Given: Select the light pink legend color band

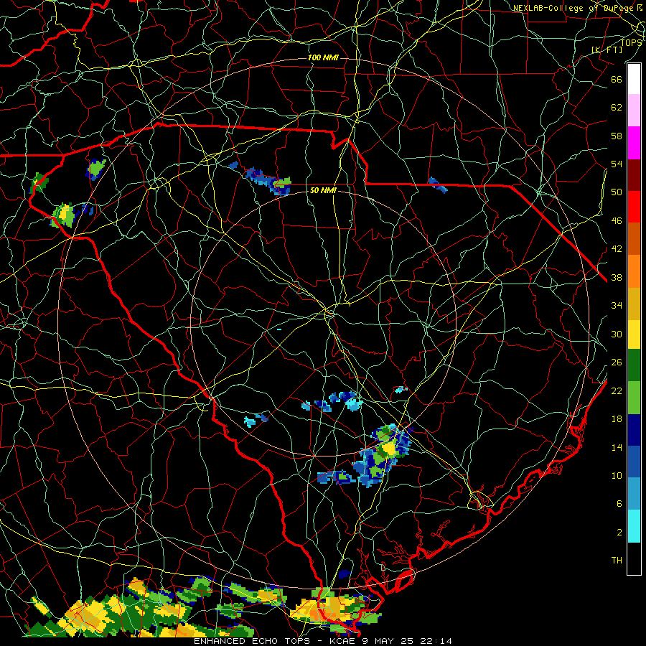Looking at the screenshot, I should coord(634,111).
